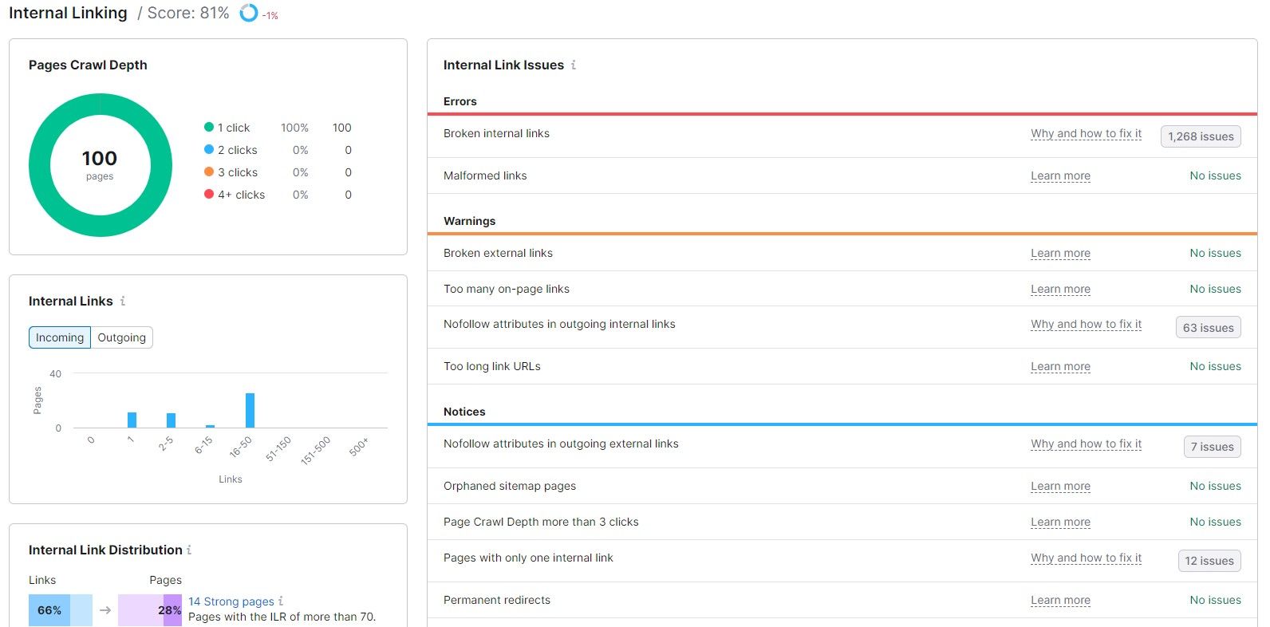Select the Incoming links tab
Image resolution: width=1270 pixels, height=627 pixels.
tap(60, 337)
